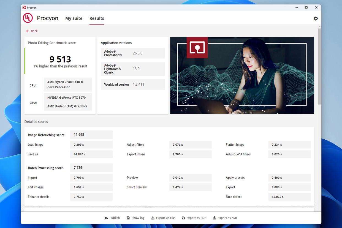Click the Image Retouching score 11 695
Image resolution: width=342 pixels, height=228 pixels.
[91, 135]
